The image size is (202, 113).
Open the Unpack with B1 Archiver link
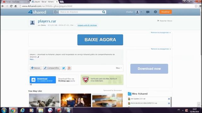coord(87,25)
